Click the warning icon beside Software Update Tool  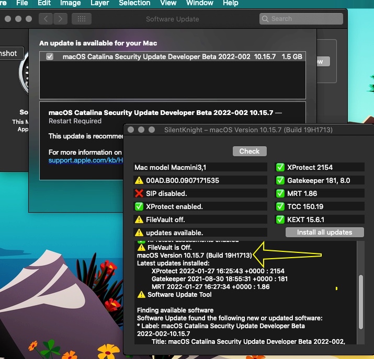click(141, 295)
